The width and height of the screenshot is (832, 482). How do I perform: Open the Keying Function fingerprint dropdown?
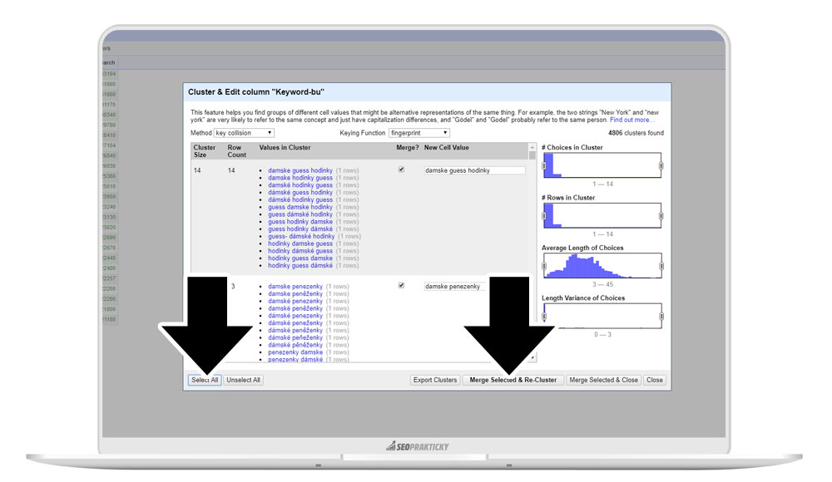coord(419,133)
